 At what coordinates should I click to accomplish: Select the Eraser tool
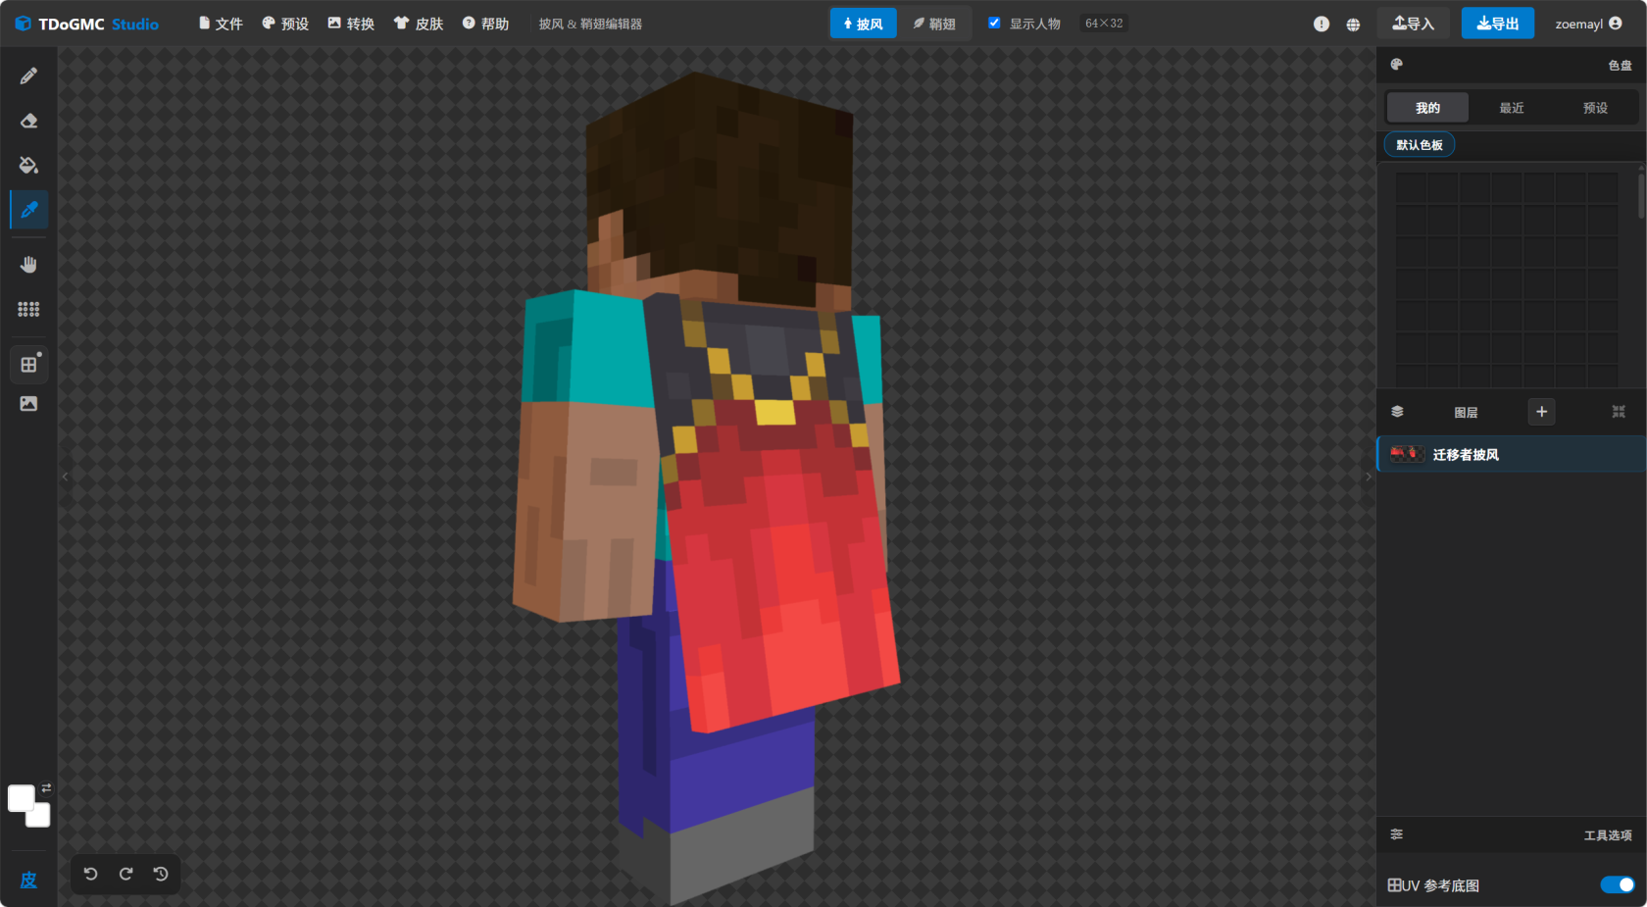point(28,121)
